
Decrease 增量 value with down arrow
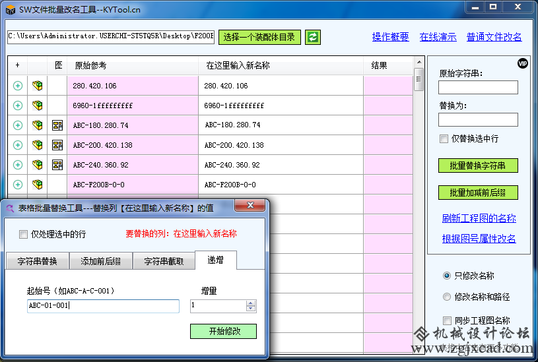(x=251, y=309)
